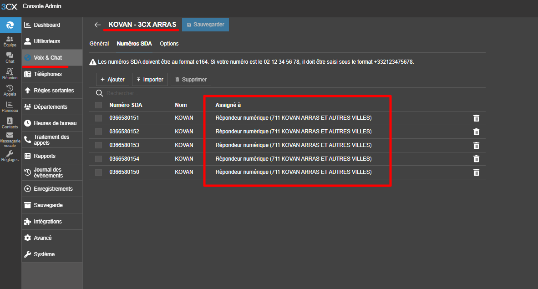Tick checkbox for number 0366580151

(x=98, y=118)
